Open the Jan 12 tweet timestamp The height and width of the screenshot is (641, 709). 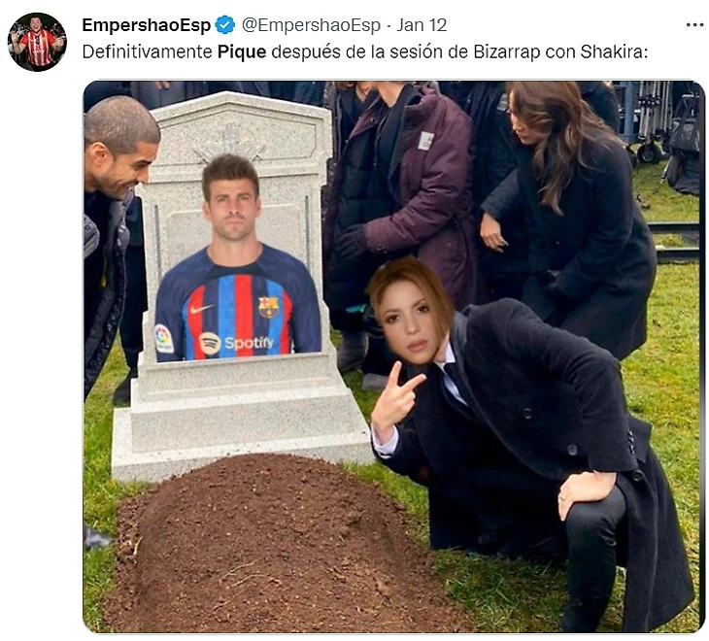[x=422, y=25]
